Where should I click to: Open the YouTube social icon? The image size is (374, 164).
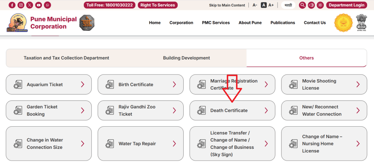(x=39, y=5)
